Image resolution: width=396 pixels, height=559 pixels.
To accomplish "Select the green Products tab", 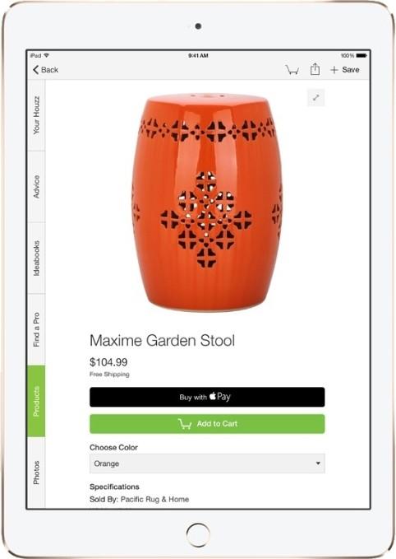I will point(36,401).
